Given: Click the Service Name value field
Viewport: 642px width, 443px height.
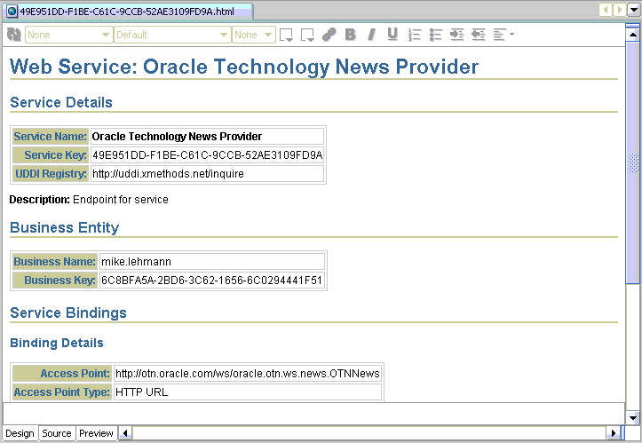Looking at the screenshot, I should (207, 137).
